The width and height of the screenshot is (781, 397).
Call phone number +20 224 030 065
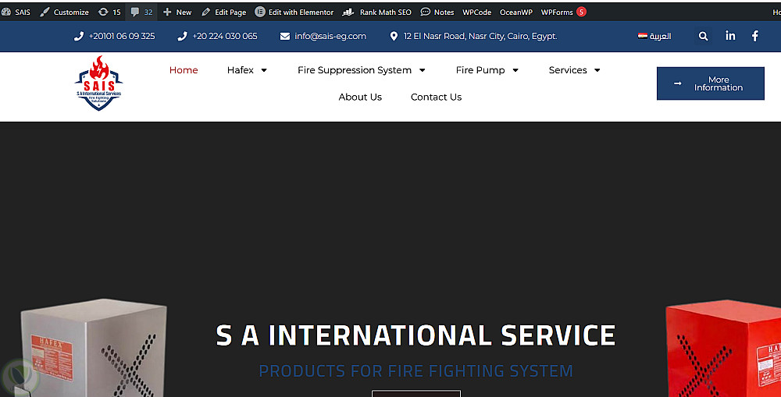(x=225, y=36)
